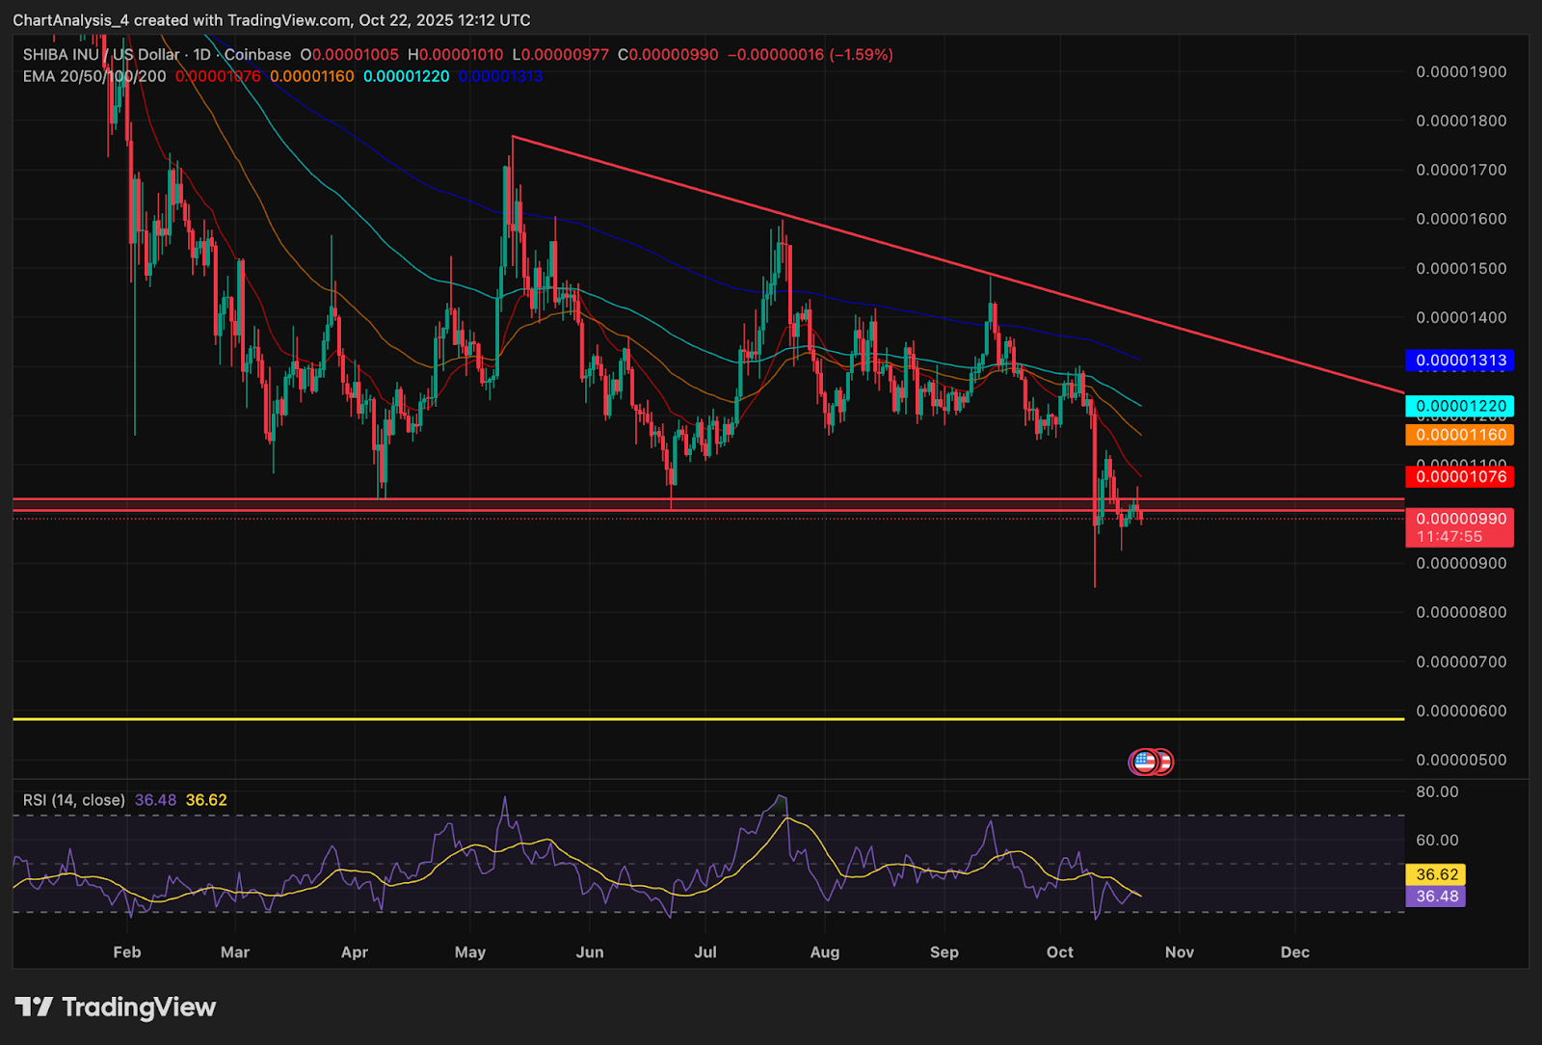Click the SHIBA INU / US Dollar symbol title
1542x1045 pixels.
pos(101,55)
